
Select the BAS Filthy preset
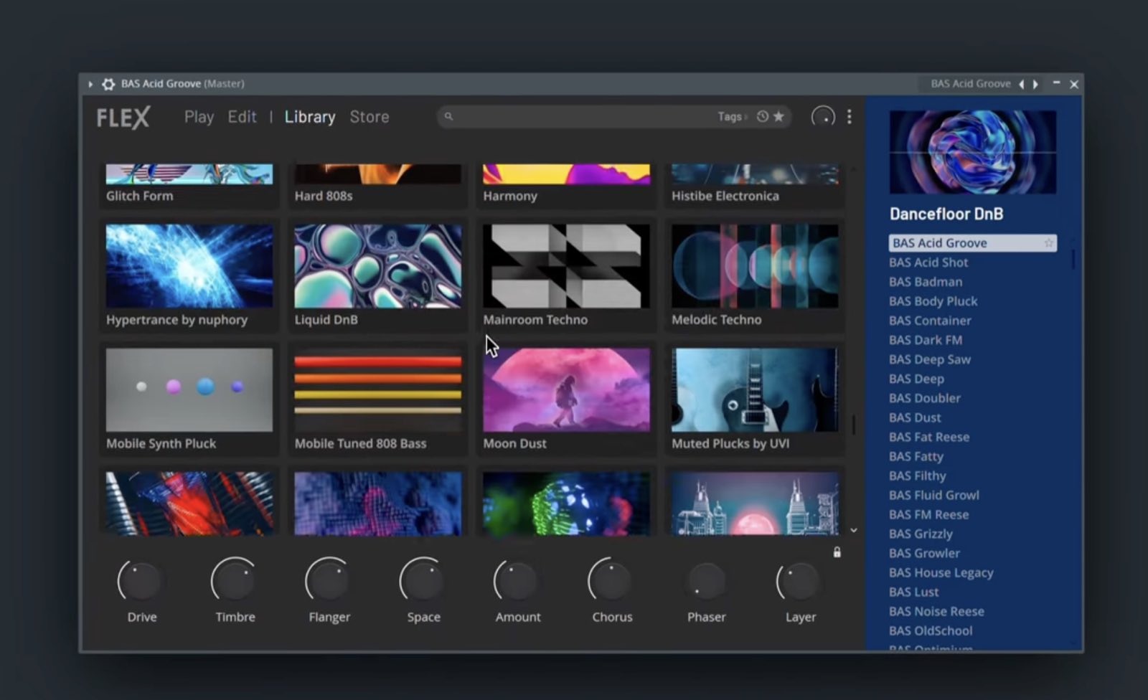click(x=917, y=476)
